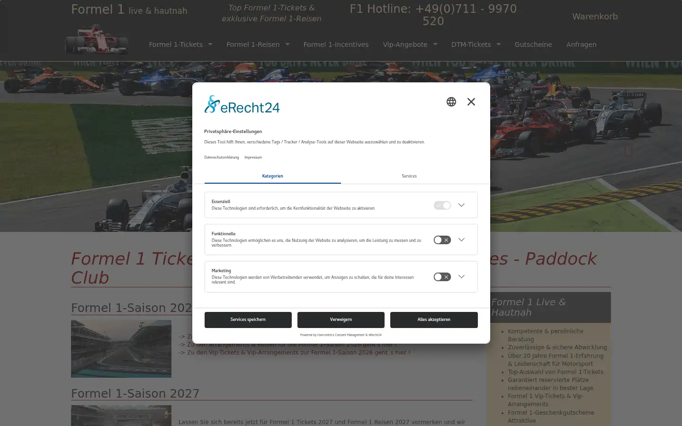Open the Gutscheine menu item
This screenshot has height=426, width=682.
pos(533,44)
